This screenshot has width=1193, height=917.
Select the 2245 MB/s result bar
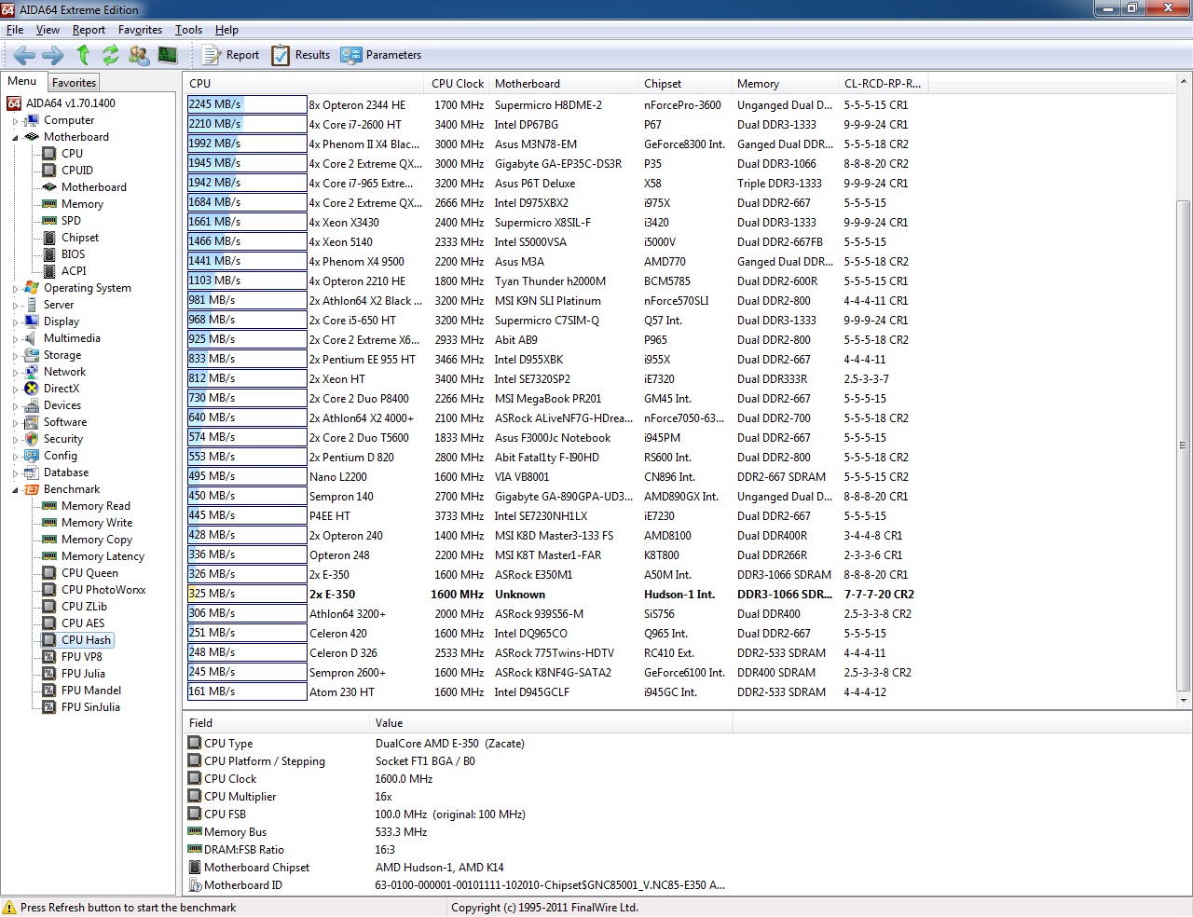[x=247, y=104]
